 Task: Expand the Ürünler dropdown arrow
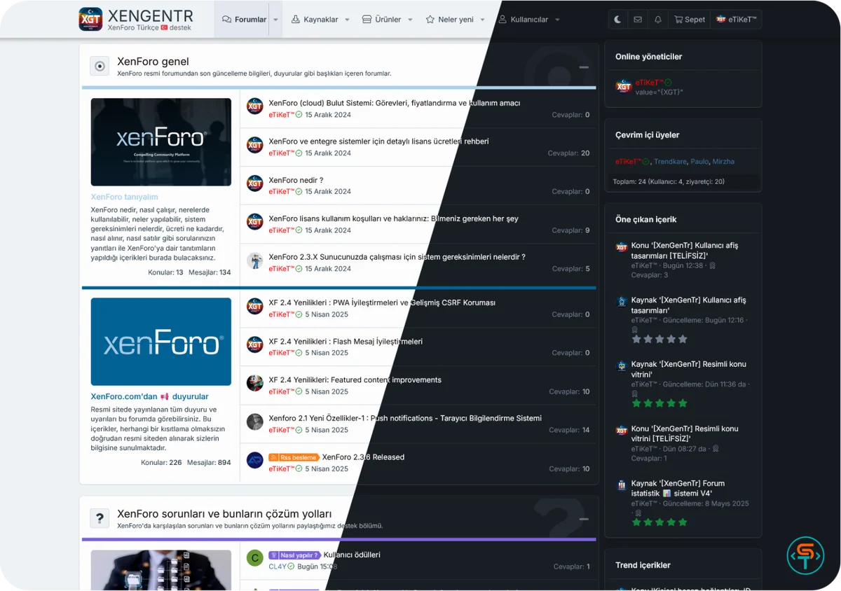click(410, 20)
